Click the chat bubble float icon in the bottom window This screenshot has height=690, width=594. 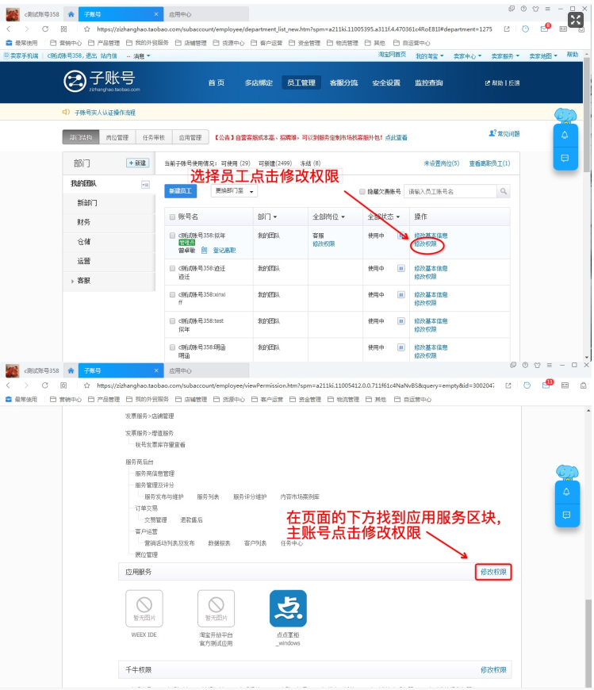point(567,515)
